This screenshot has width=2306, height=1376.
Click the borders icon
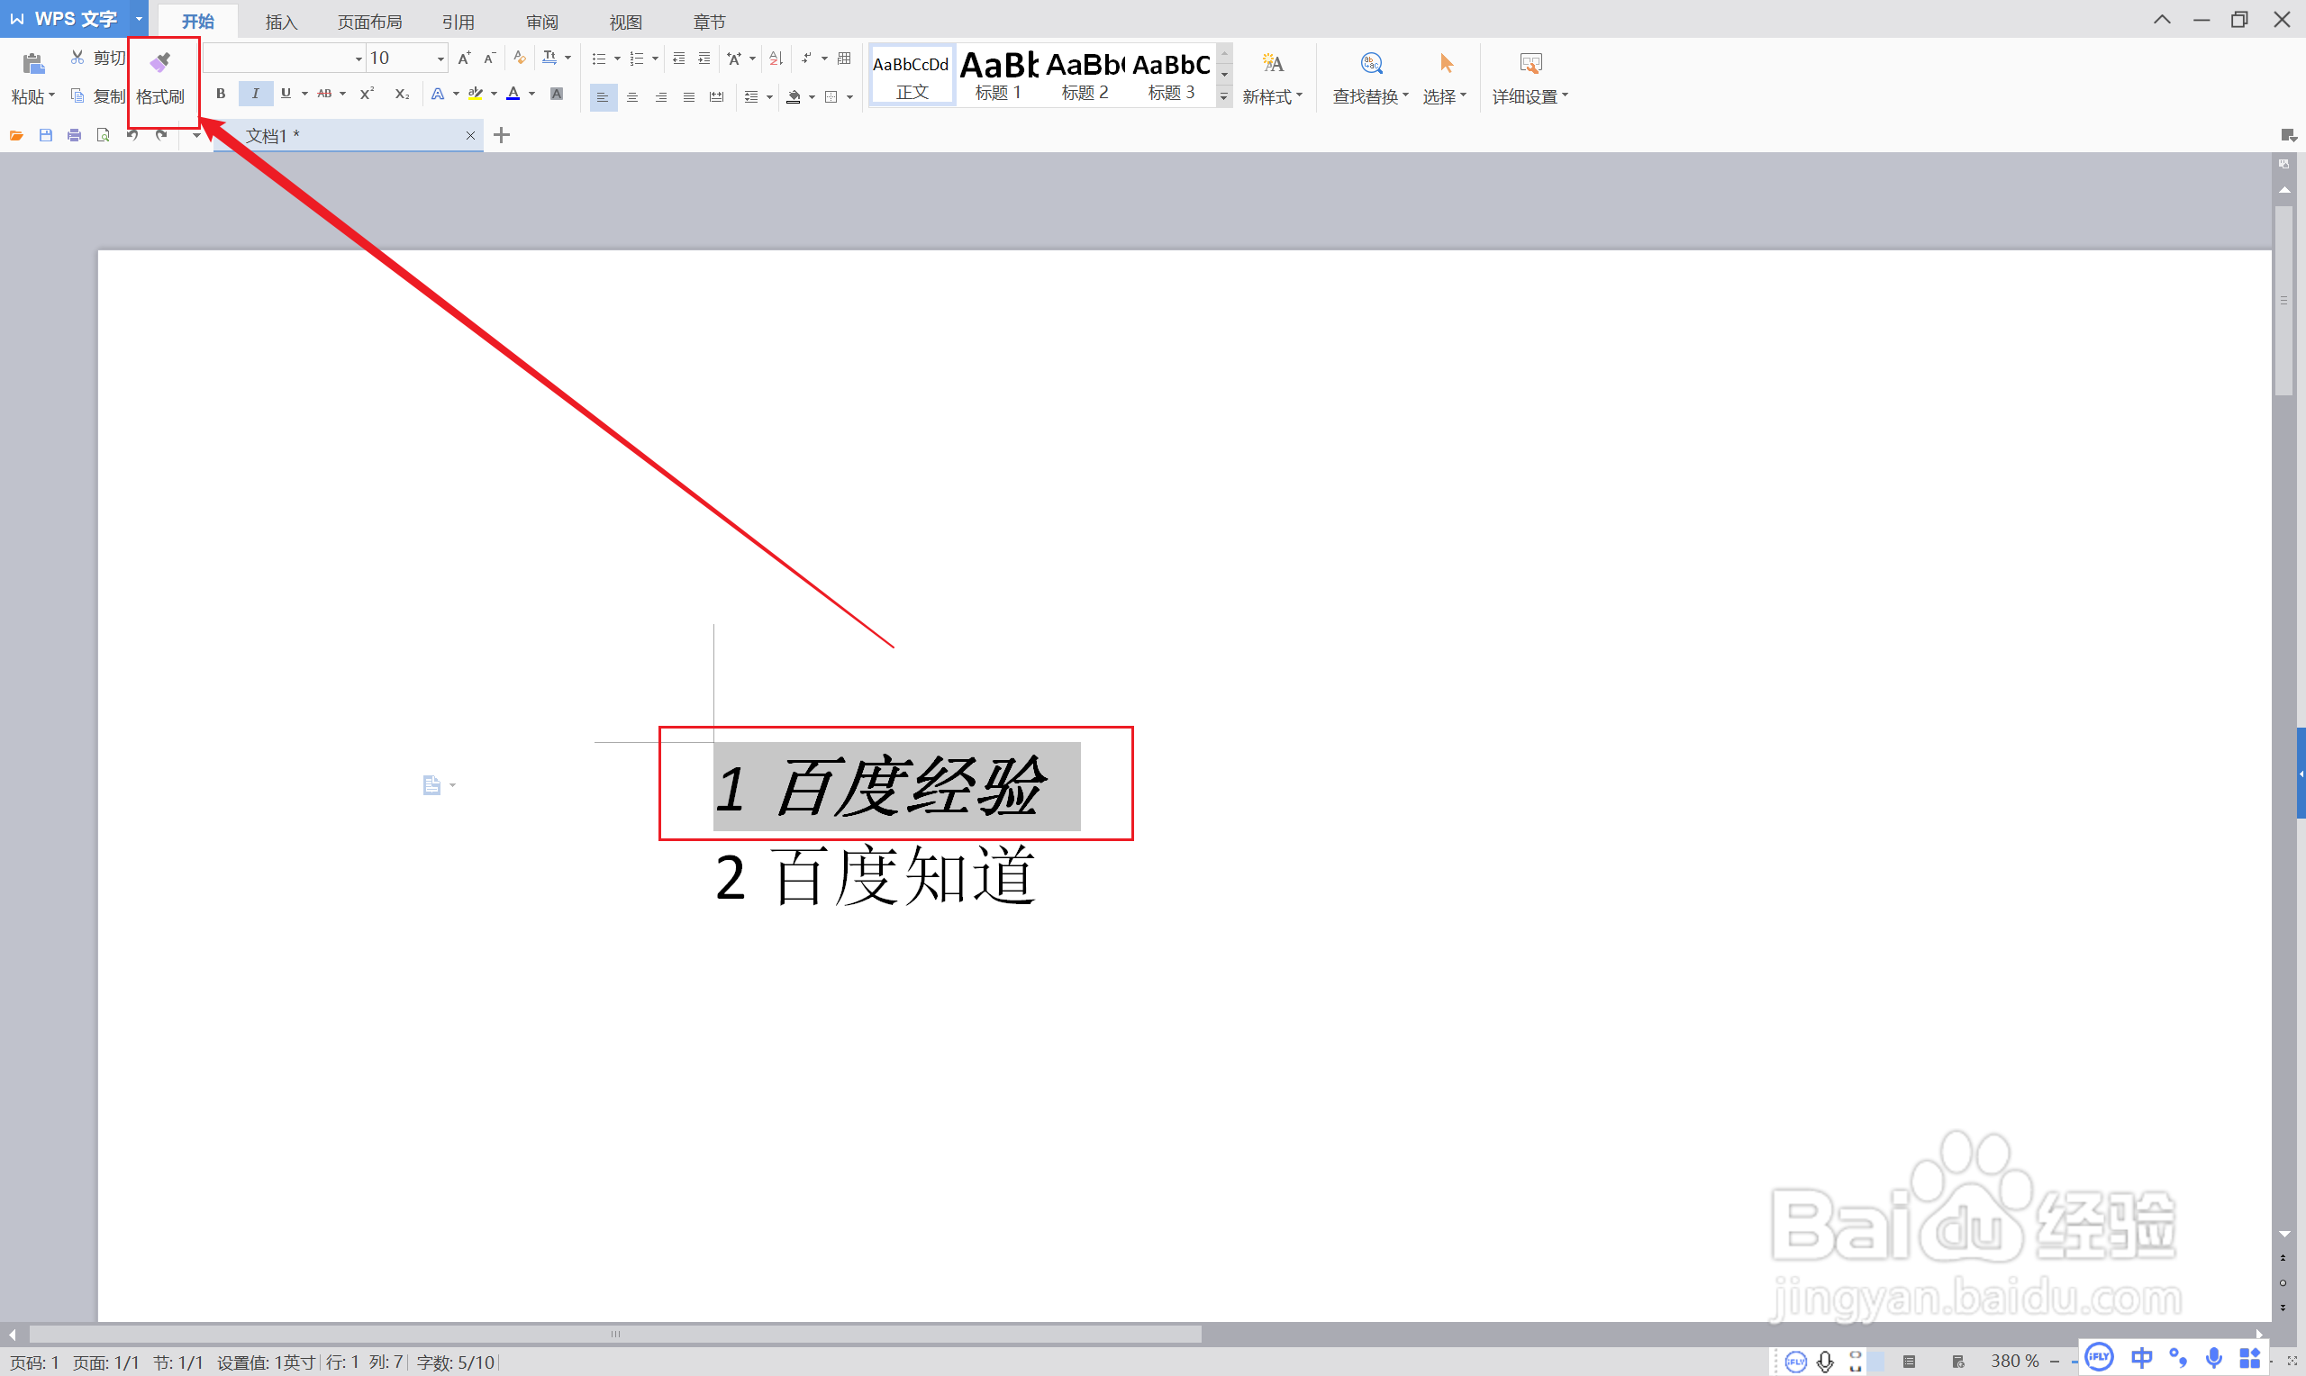[x=831, y=96]
